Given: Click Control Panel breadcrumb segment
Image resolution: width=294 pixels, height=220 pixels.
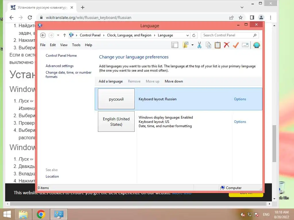Looking at the screenshot, I should point(90,35).
